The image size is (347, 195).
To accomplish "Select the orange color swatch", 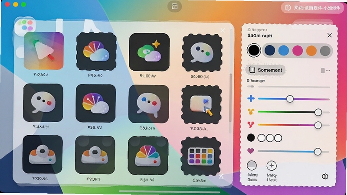I will click(311, 50).
